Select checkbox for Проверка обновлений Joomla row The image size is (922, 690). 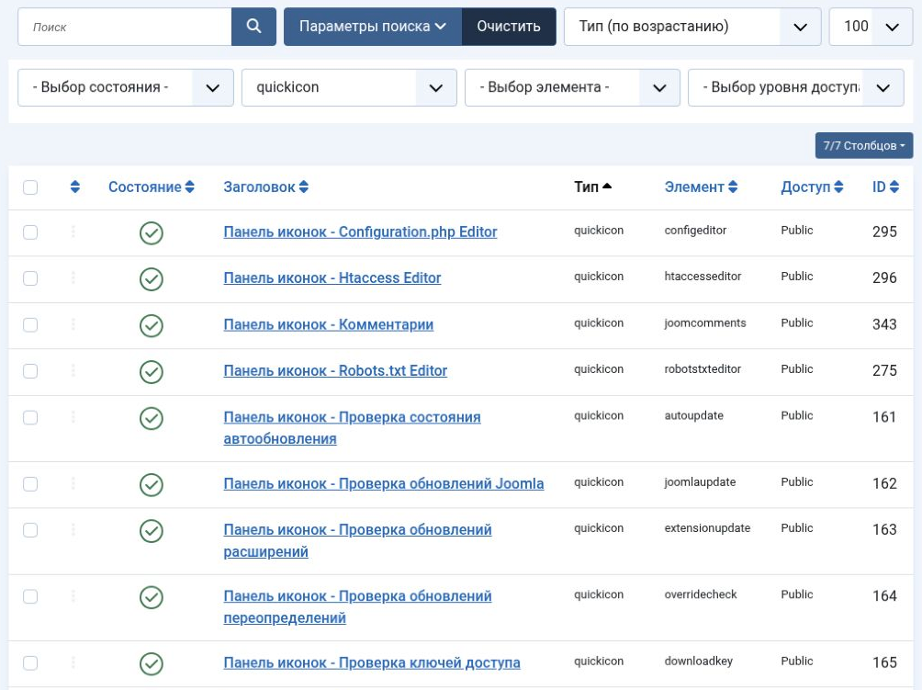[30, 483]
